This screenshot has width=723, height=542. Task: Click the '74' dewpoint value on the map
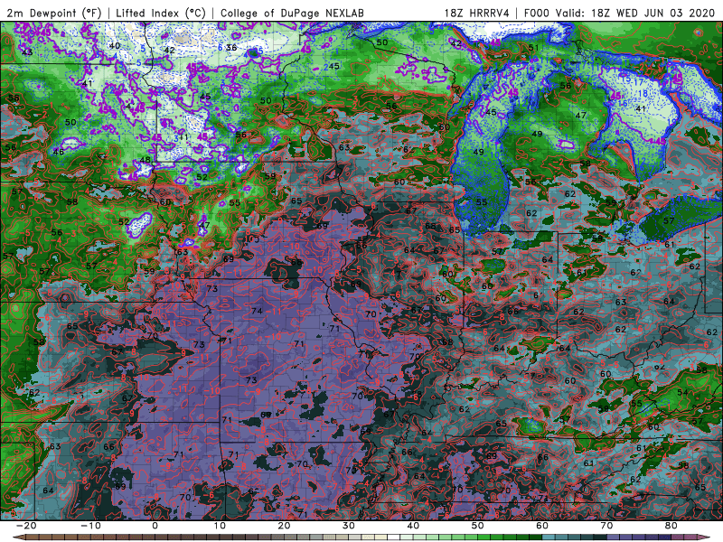(x=257, y=311)
